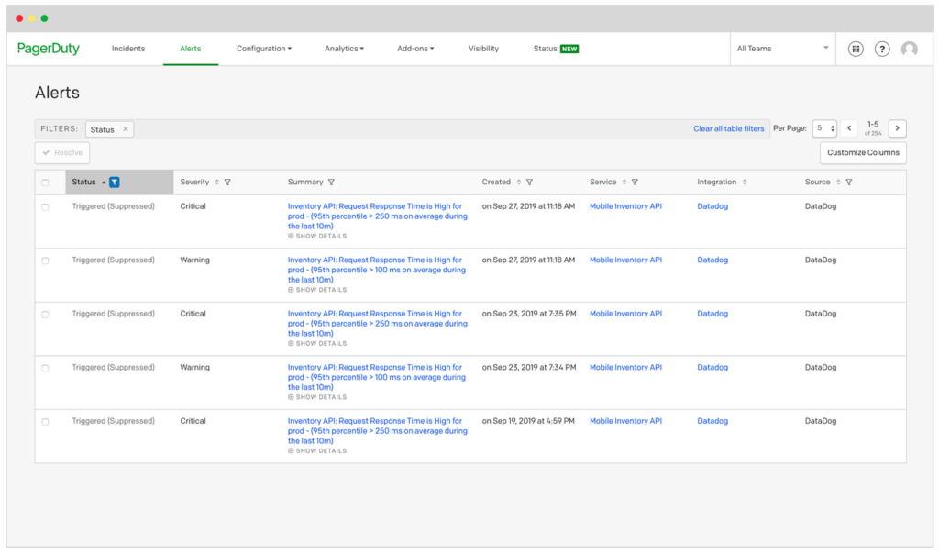The image size is (939, 554).
Task: Click the active Status filter icon
Action: pyautogui.click(x=115, y=183)
